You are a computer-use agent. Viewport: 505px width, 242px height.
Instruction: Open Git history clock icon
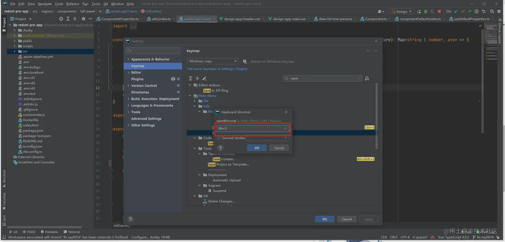tap(477, 11)
